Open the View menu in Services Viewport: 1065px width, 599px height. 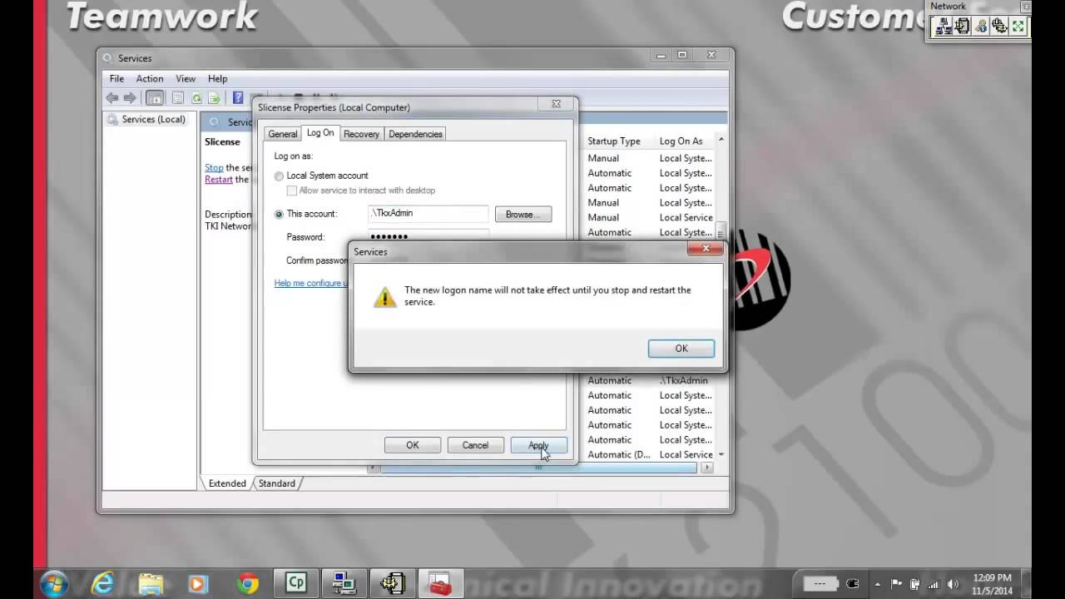(x=186, y=78)
